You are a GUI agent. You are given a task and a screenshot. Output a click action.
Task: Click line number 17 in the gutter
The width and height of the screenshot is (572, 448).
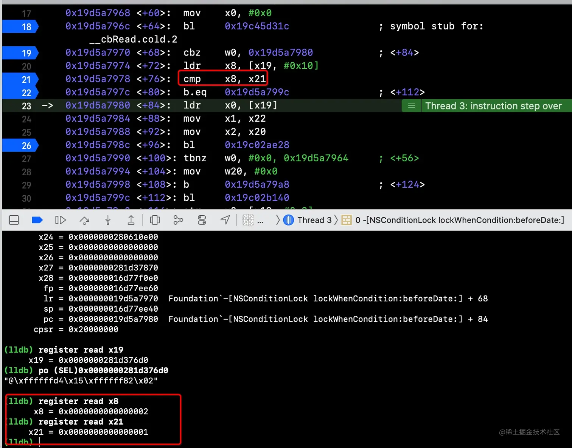pyautogui.click(x=26, y=14)
